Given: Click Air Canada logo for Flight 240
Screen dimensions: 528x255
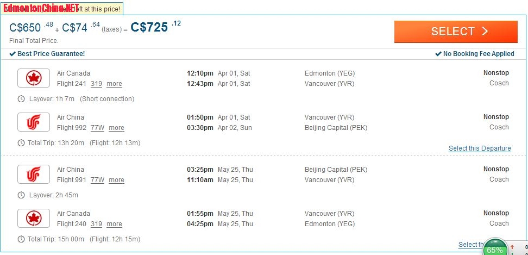Looking at the screenshot, I should 34,218.
